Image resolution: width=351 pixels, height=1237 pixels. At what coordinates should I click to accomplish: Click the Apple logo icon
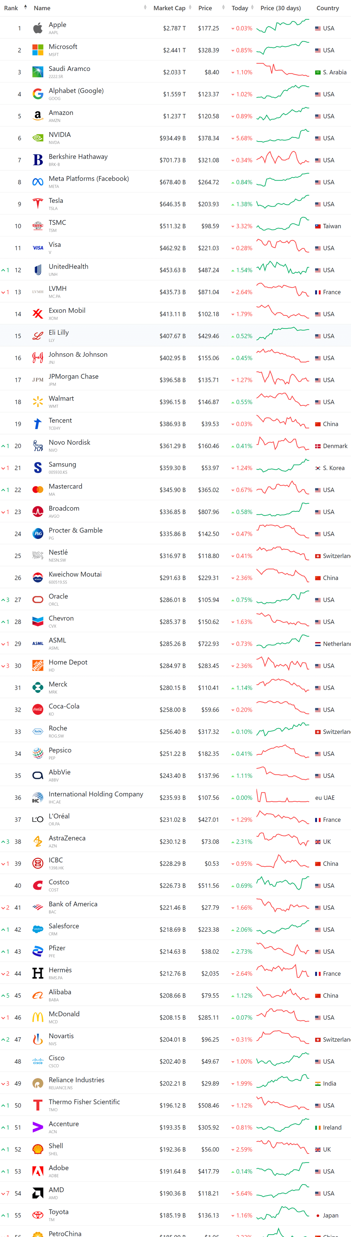(x=37, y=28)
